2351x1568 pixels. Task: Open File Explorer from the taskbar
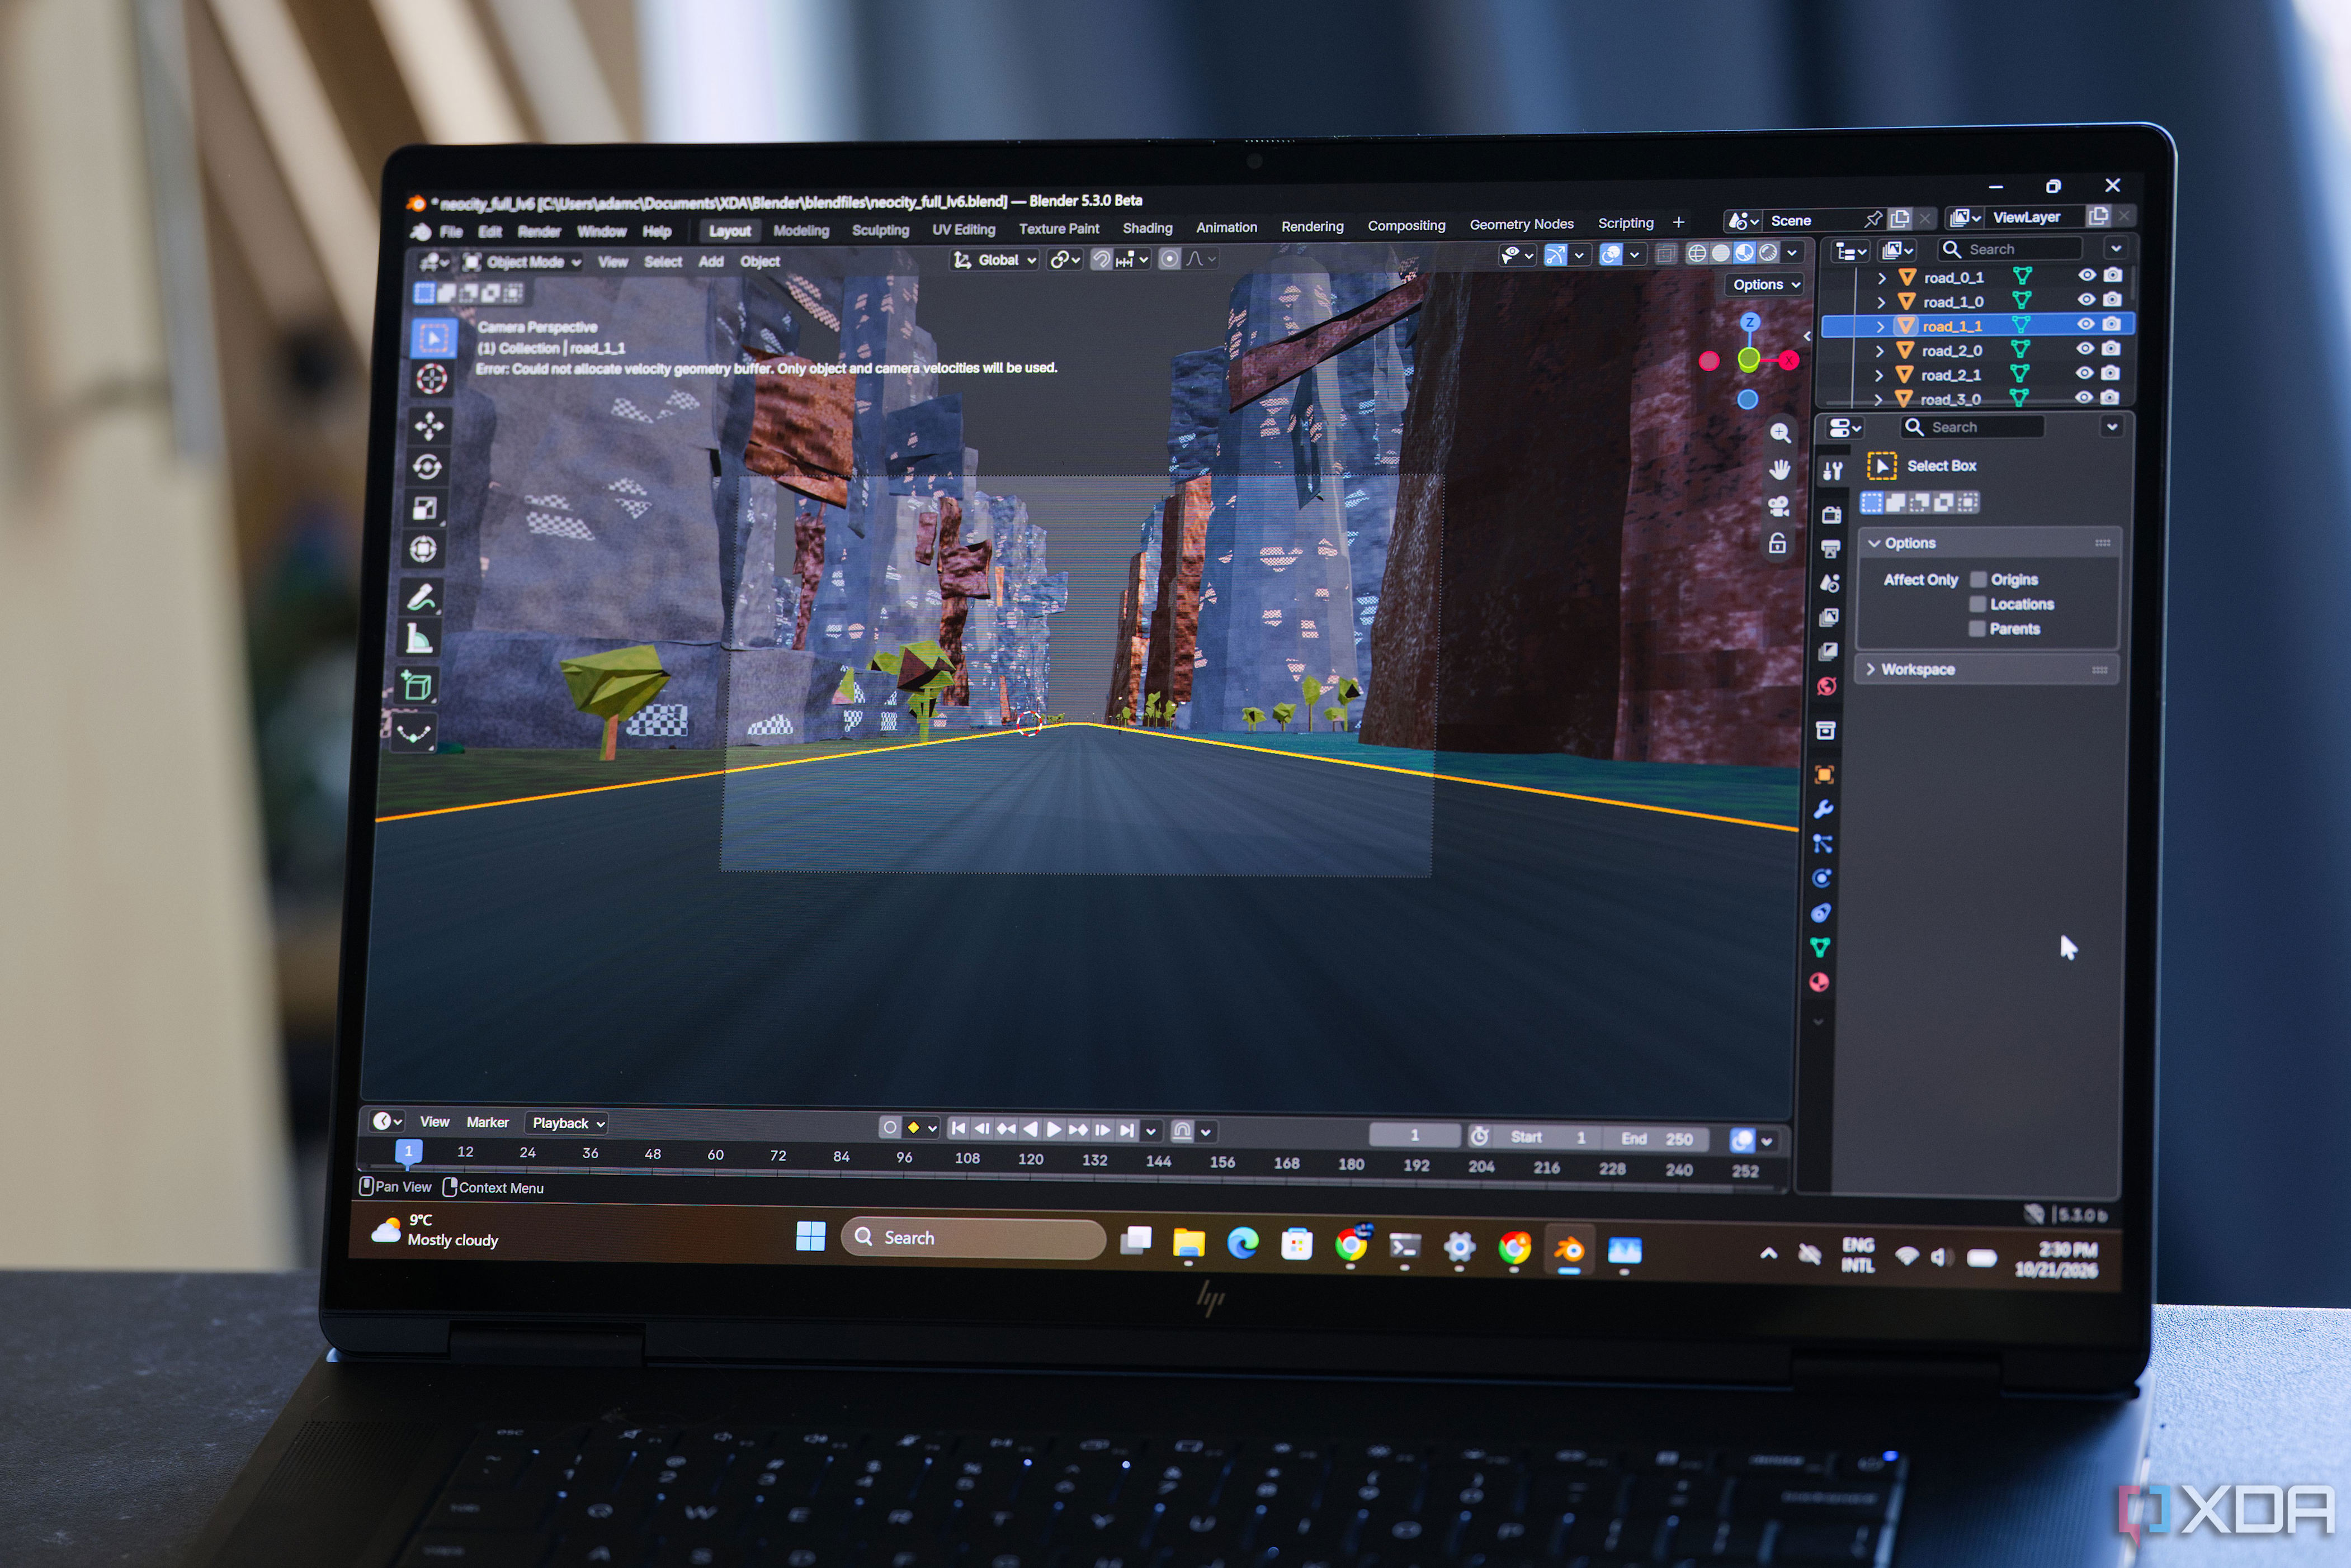[x=1188, y=1243]
